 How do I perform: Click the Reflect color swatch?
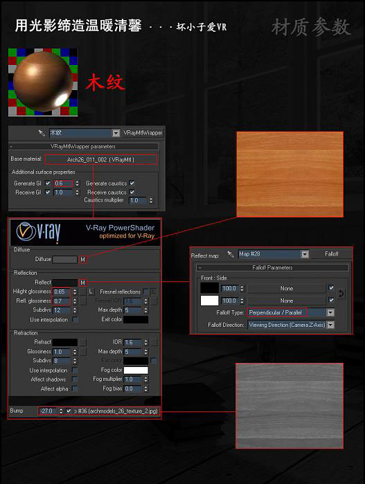pyautogui.click(x=64, y=283)
